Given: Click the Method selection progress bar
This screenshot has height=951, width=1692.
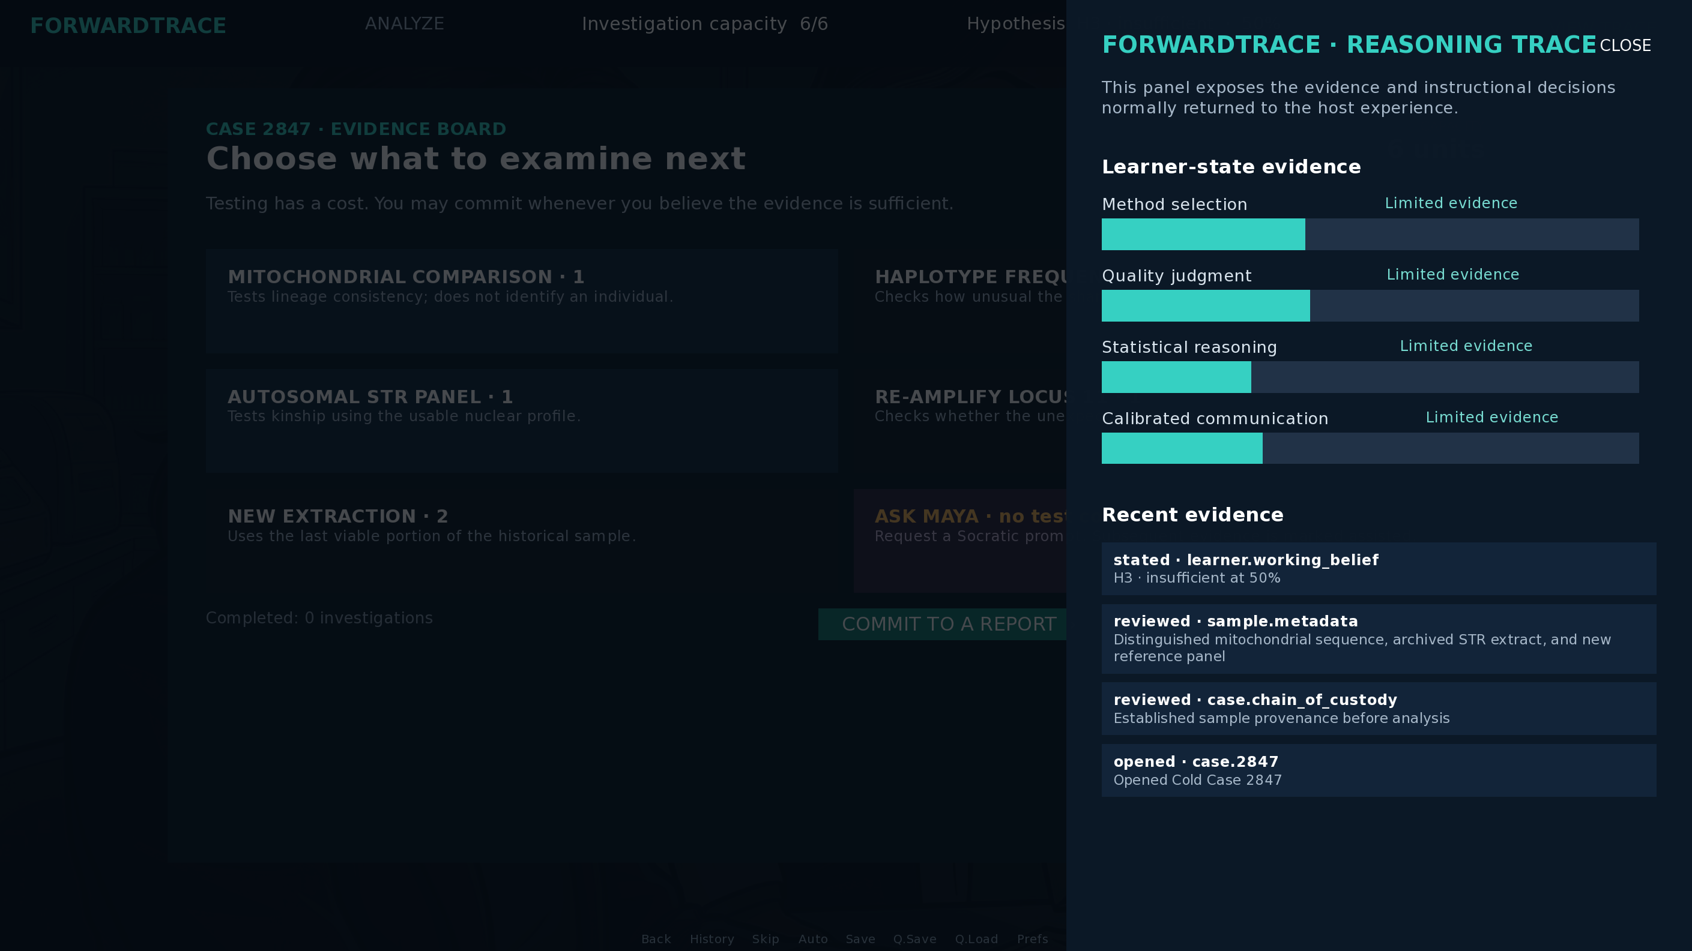Looking at the screenshot, I should click(x=1370, y=235).
